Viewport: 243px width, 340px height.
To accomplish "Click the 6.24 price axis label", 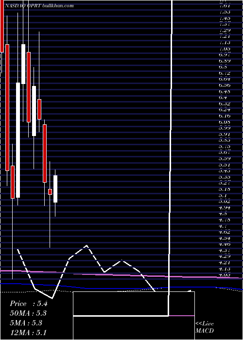I will (x=225, y=110).
